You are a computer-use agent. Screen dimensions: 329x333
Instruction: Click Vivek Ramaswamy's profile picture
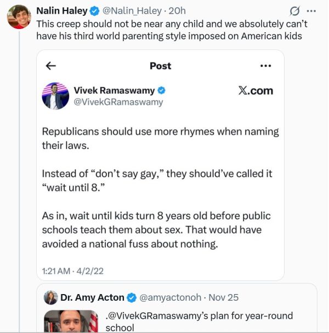tap(55, 96)
